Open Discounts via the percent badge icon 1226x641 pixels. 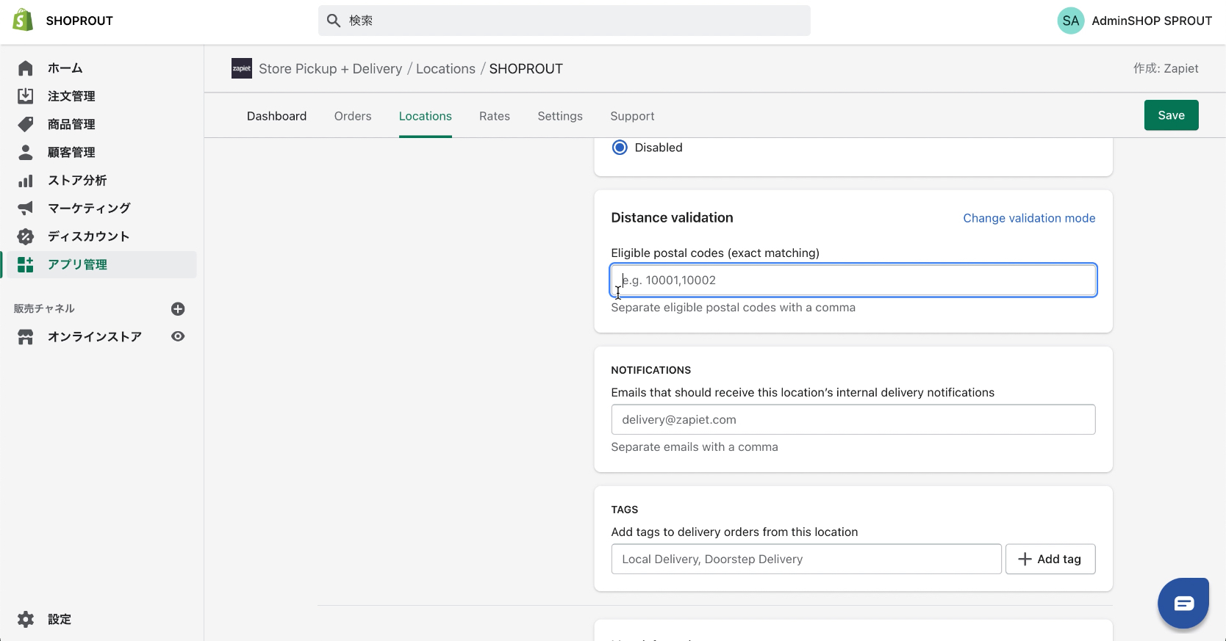[x=26, y=236]
